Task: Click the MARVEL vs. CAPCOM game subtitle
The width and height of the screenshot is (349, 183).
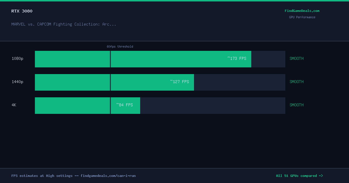Action: (64, 24)
